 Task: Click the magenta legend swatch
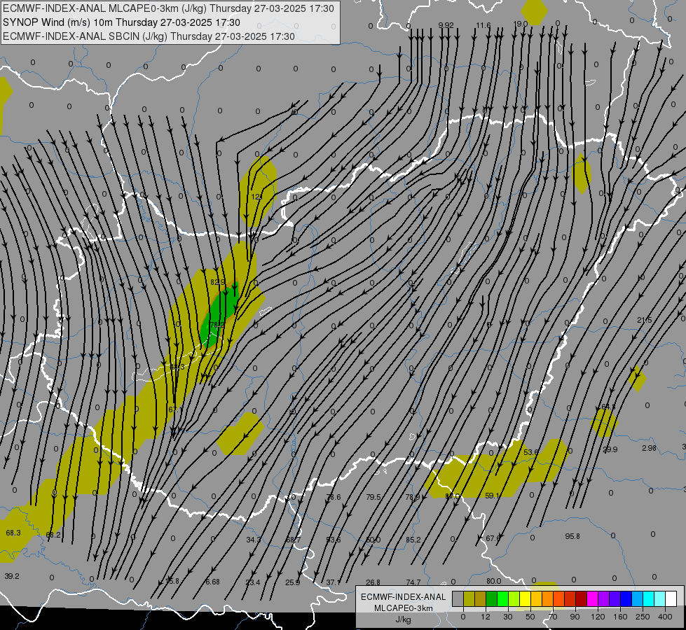(x=592, y=598)
